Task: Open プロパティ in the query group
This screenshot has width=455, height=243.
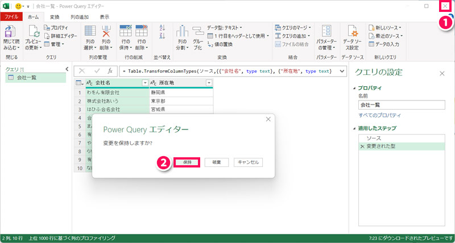Action: click(x=56, y=28)
